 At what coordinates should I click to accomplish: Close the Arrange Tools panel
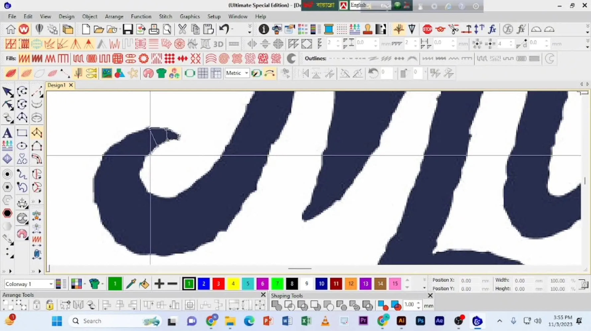pyautogui.click(x=263, y=294)
